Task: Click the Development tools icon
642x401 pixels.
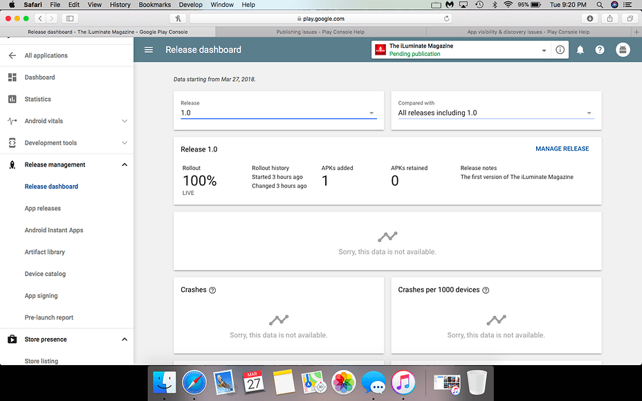Action: pos(12,143)
